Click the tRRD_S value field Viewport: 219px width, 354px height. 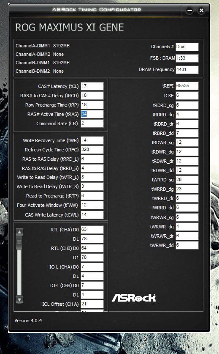(x=92, y=168)
